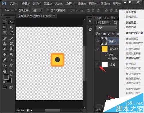144x113 pixels.
Task: Open the collapsed Actions panel play icon
Action: (90, 21)
